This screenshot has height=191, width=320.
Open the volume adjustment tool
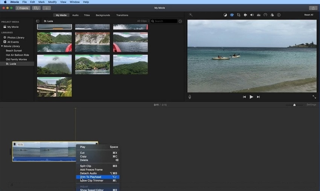click(x=252, y=15)
